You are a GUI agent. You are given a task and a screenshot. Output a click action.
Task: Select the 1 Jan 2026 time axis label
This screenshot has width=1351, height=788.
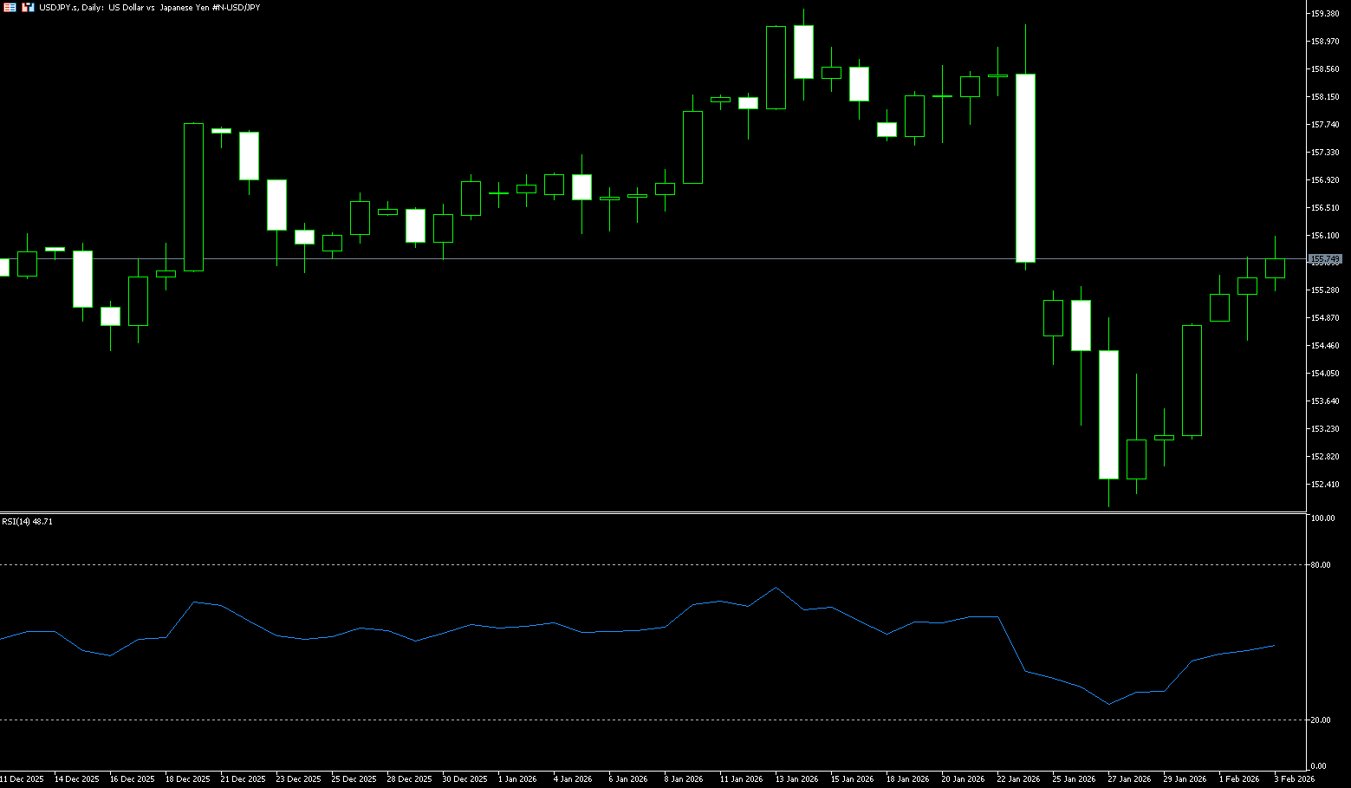(517, 779)
